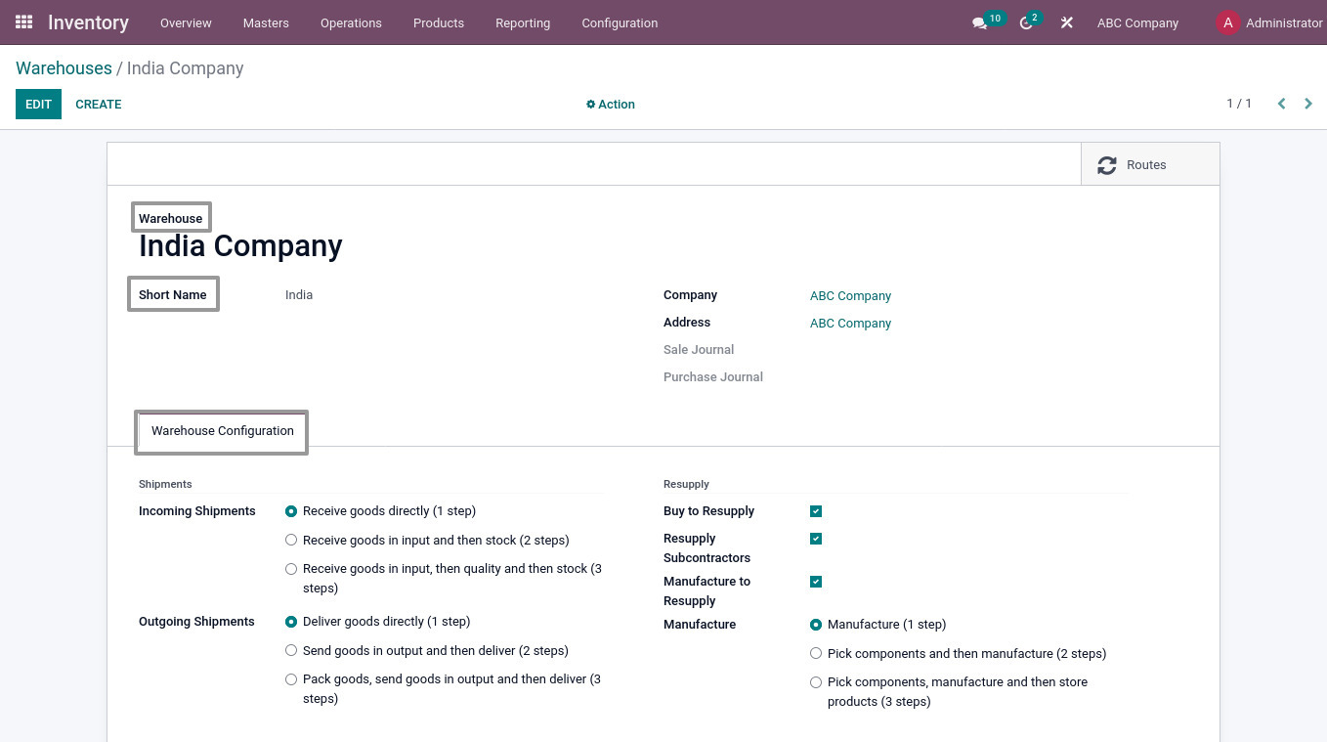Choose Pick components and then manufacture (2 steps)
This screenshot has height=742, width=1327.
(x=816, y=653)
